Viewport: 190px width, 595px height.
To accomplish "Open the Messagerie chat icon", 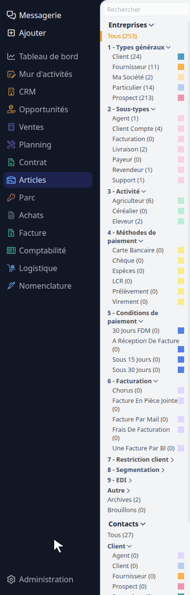I will 11,15.
